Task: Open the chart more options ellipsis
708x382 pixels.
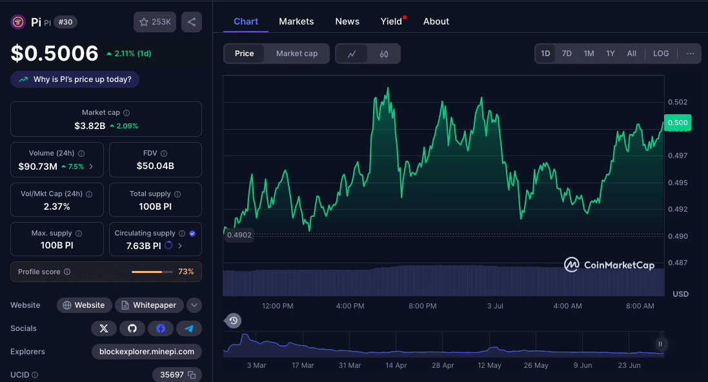Action: (691, 54)
